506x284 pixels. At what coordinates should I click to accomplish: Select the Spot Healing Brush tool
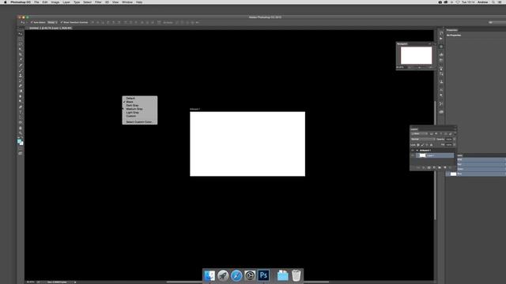[x=21, y=65]
